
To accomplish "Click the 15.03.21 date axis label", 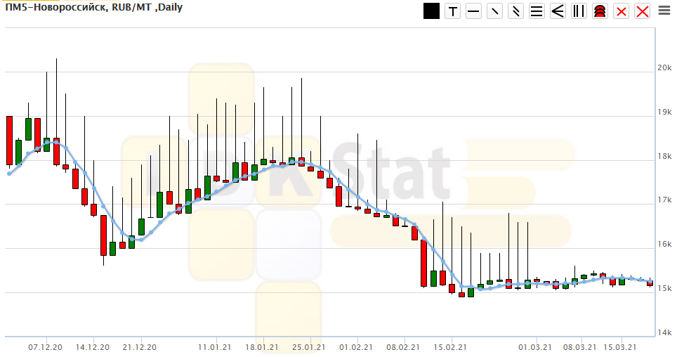I will 620,347.
